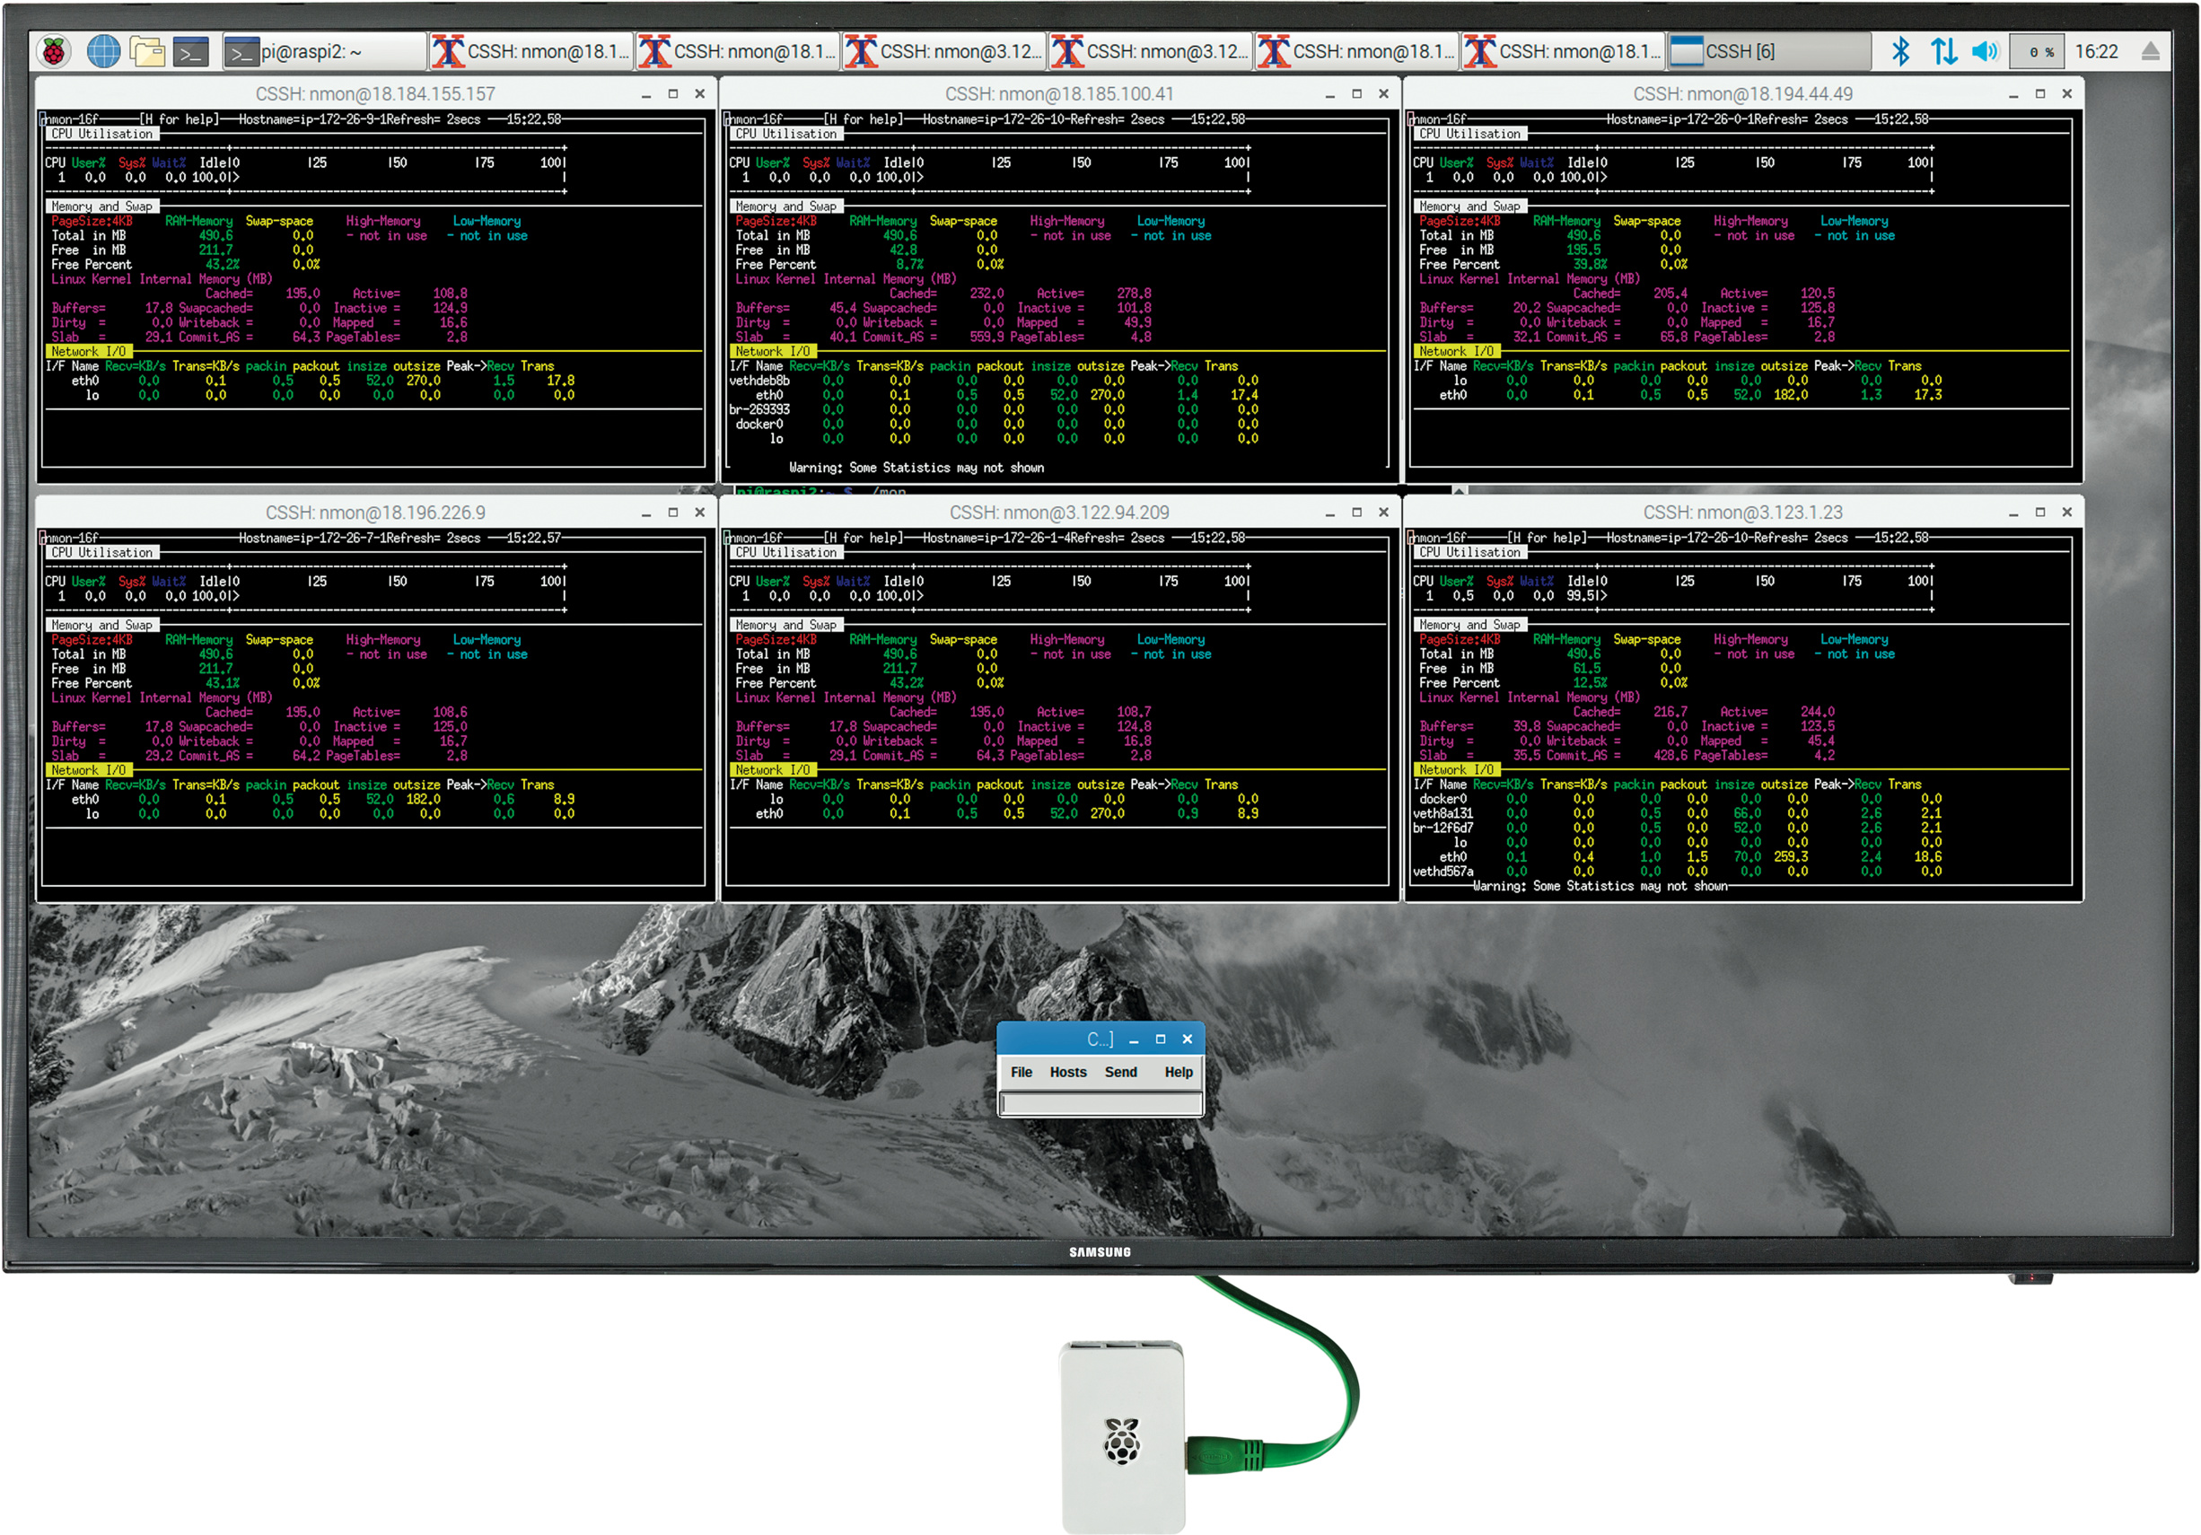Open the Hosts menu in CSSH console

pos(1068,1072)
